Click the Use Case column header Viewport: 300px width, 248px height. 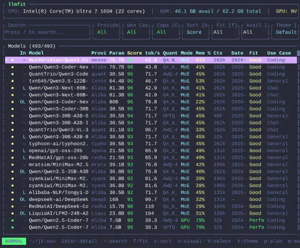pos(279,53)
